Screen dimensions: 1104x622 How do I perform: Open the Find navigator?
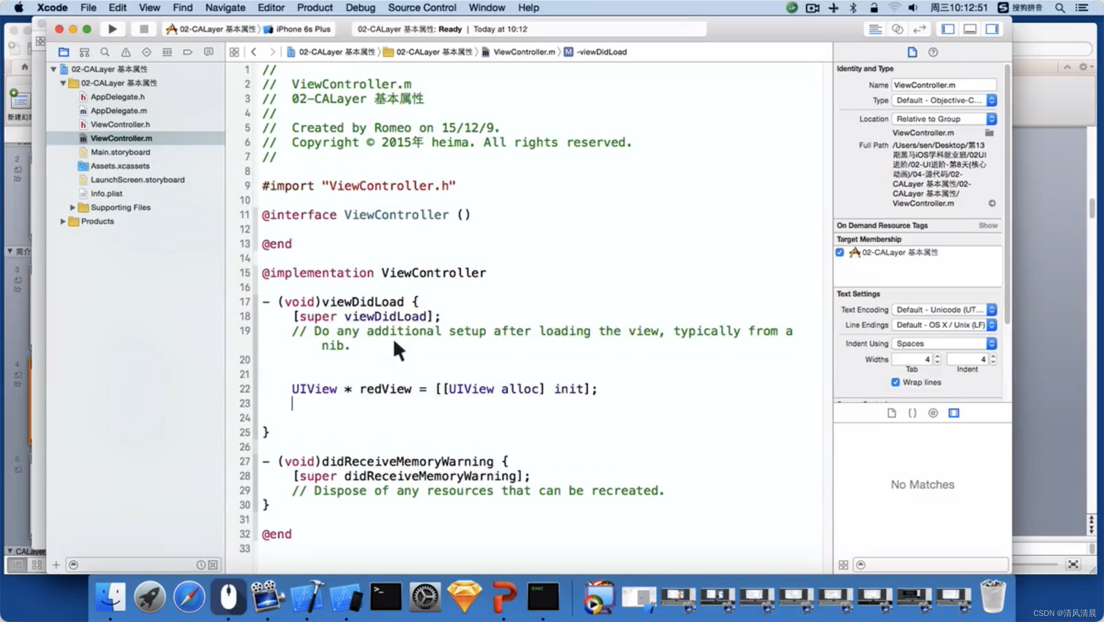[105, 52]
